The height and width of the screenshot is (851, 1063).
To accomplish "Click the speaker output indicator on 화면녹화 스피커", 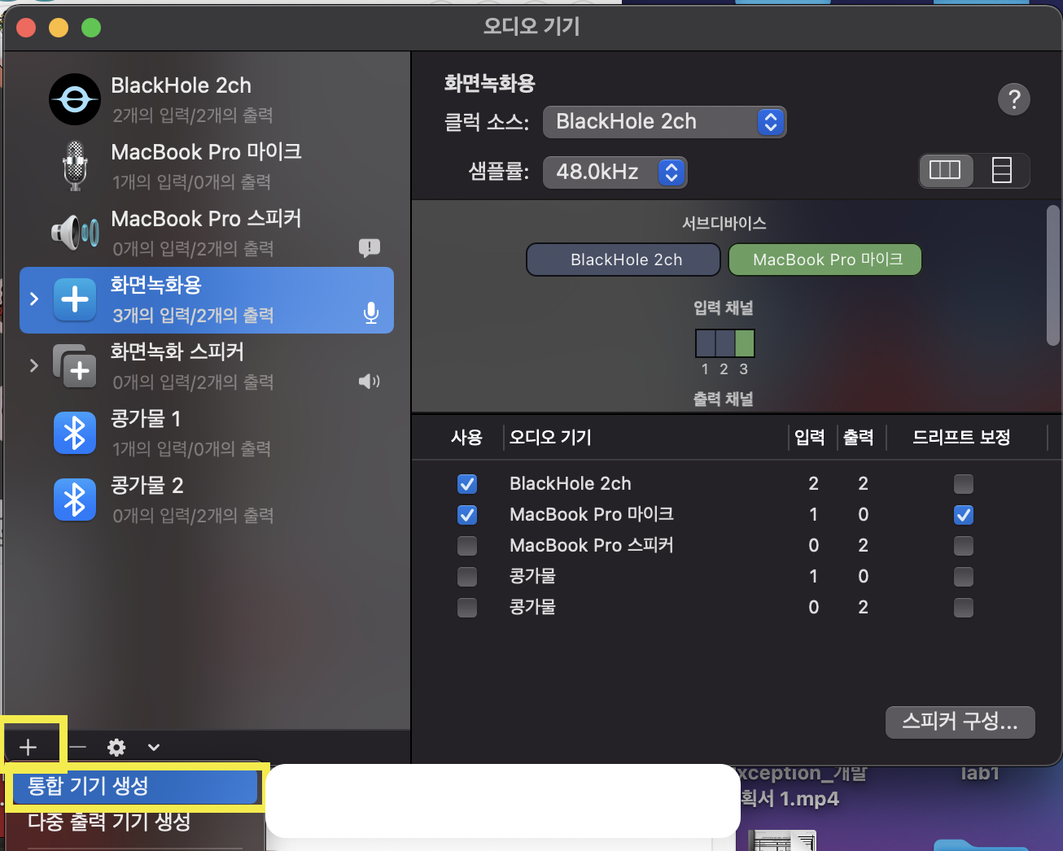I will (370, 381).
